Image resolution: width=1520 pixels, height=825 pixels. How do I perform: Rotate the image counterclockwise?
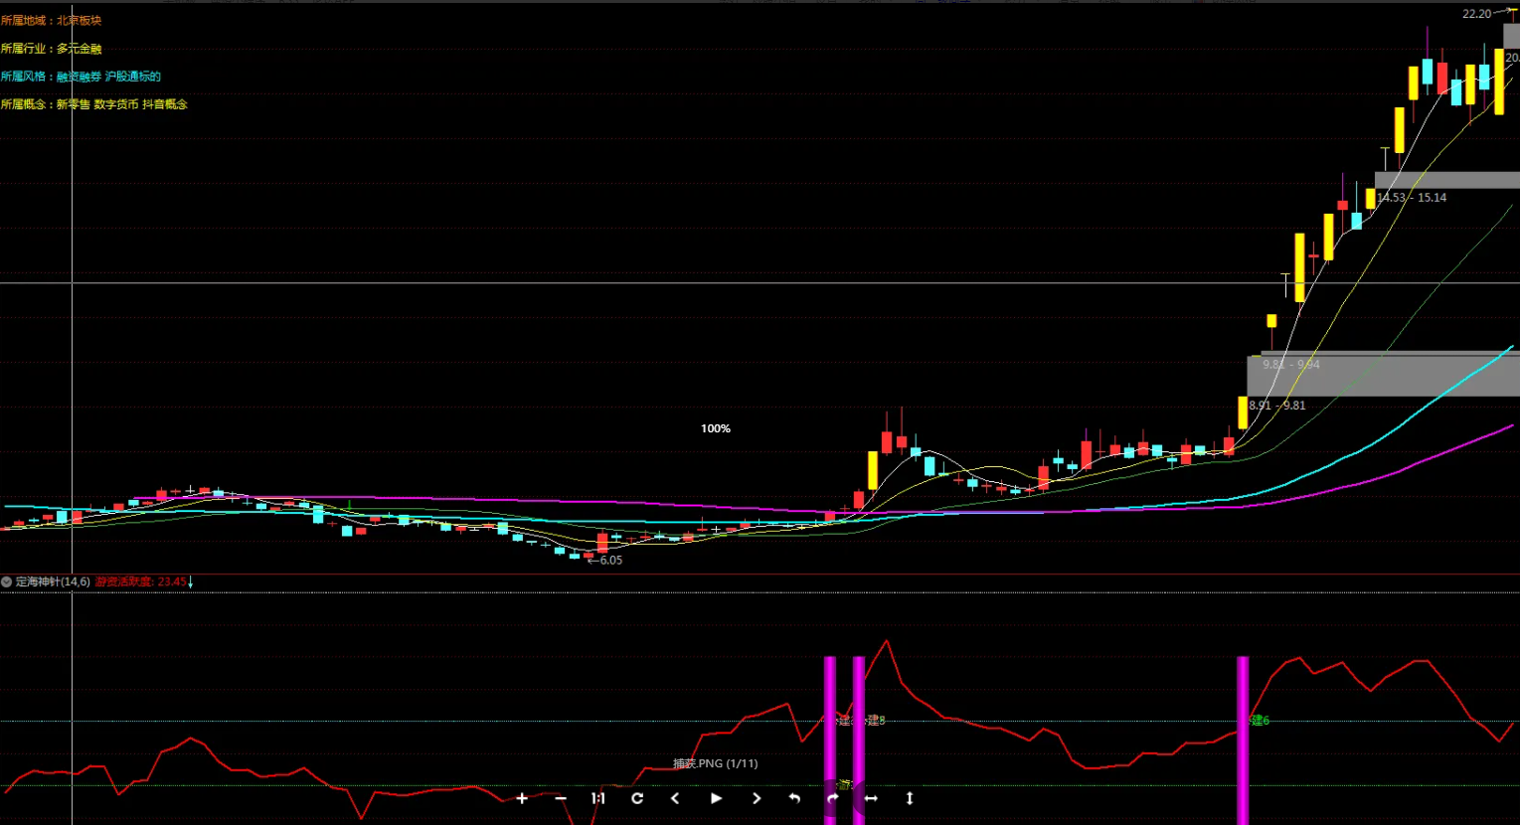click(x=794, y=798)
